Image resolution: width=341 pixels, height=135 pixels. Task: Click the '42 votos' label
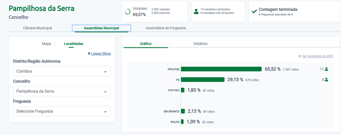208,90
